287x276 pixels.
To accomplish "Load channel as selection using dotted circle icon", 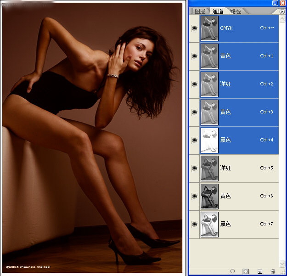I will click(232, 271).
